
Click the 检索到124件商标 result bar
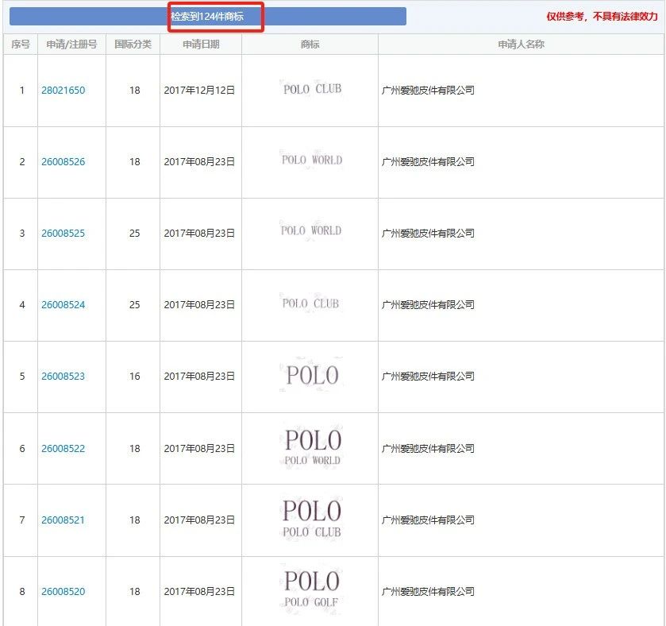(x=208, y=16)
